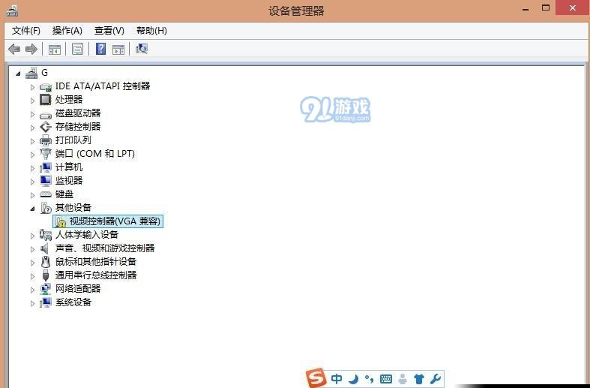
Task: Open the 操作(A) menu
Action: [67, 31]
